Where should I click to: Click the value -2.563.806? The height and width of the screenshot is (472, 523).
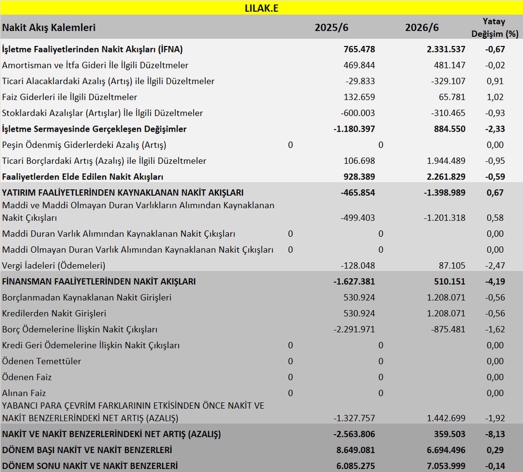(x=354, y=434)
